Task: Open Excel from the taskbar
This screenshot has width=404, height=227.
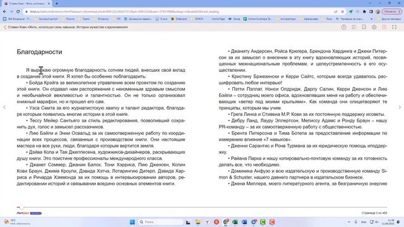Action: coord(235,222)
